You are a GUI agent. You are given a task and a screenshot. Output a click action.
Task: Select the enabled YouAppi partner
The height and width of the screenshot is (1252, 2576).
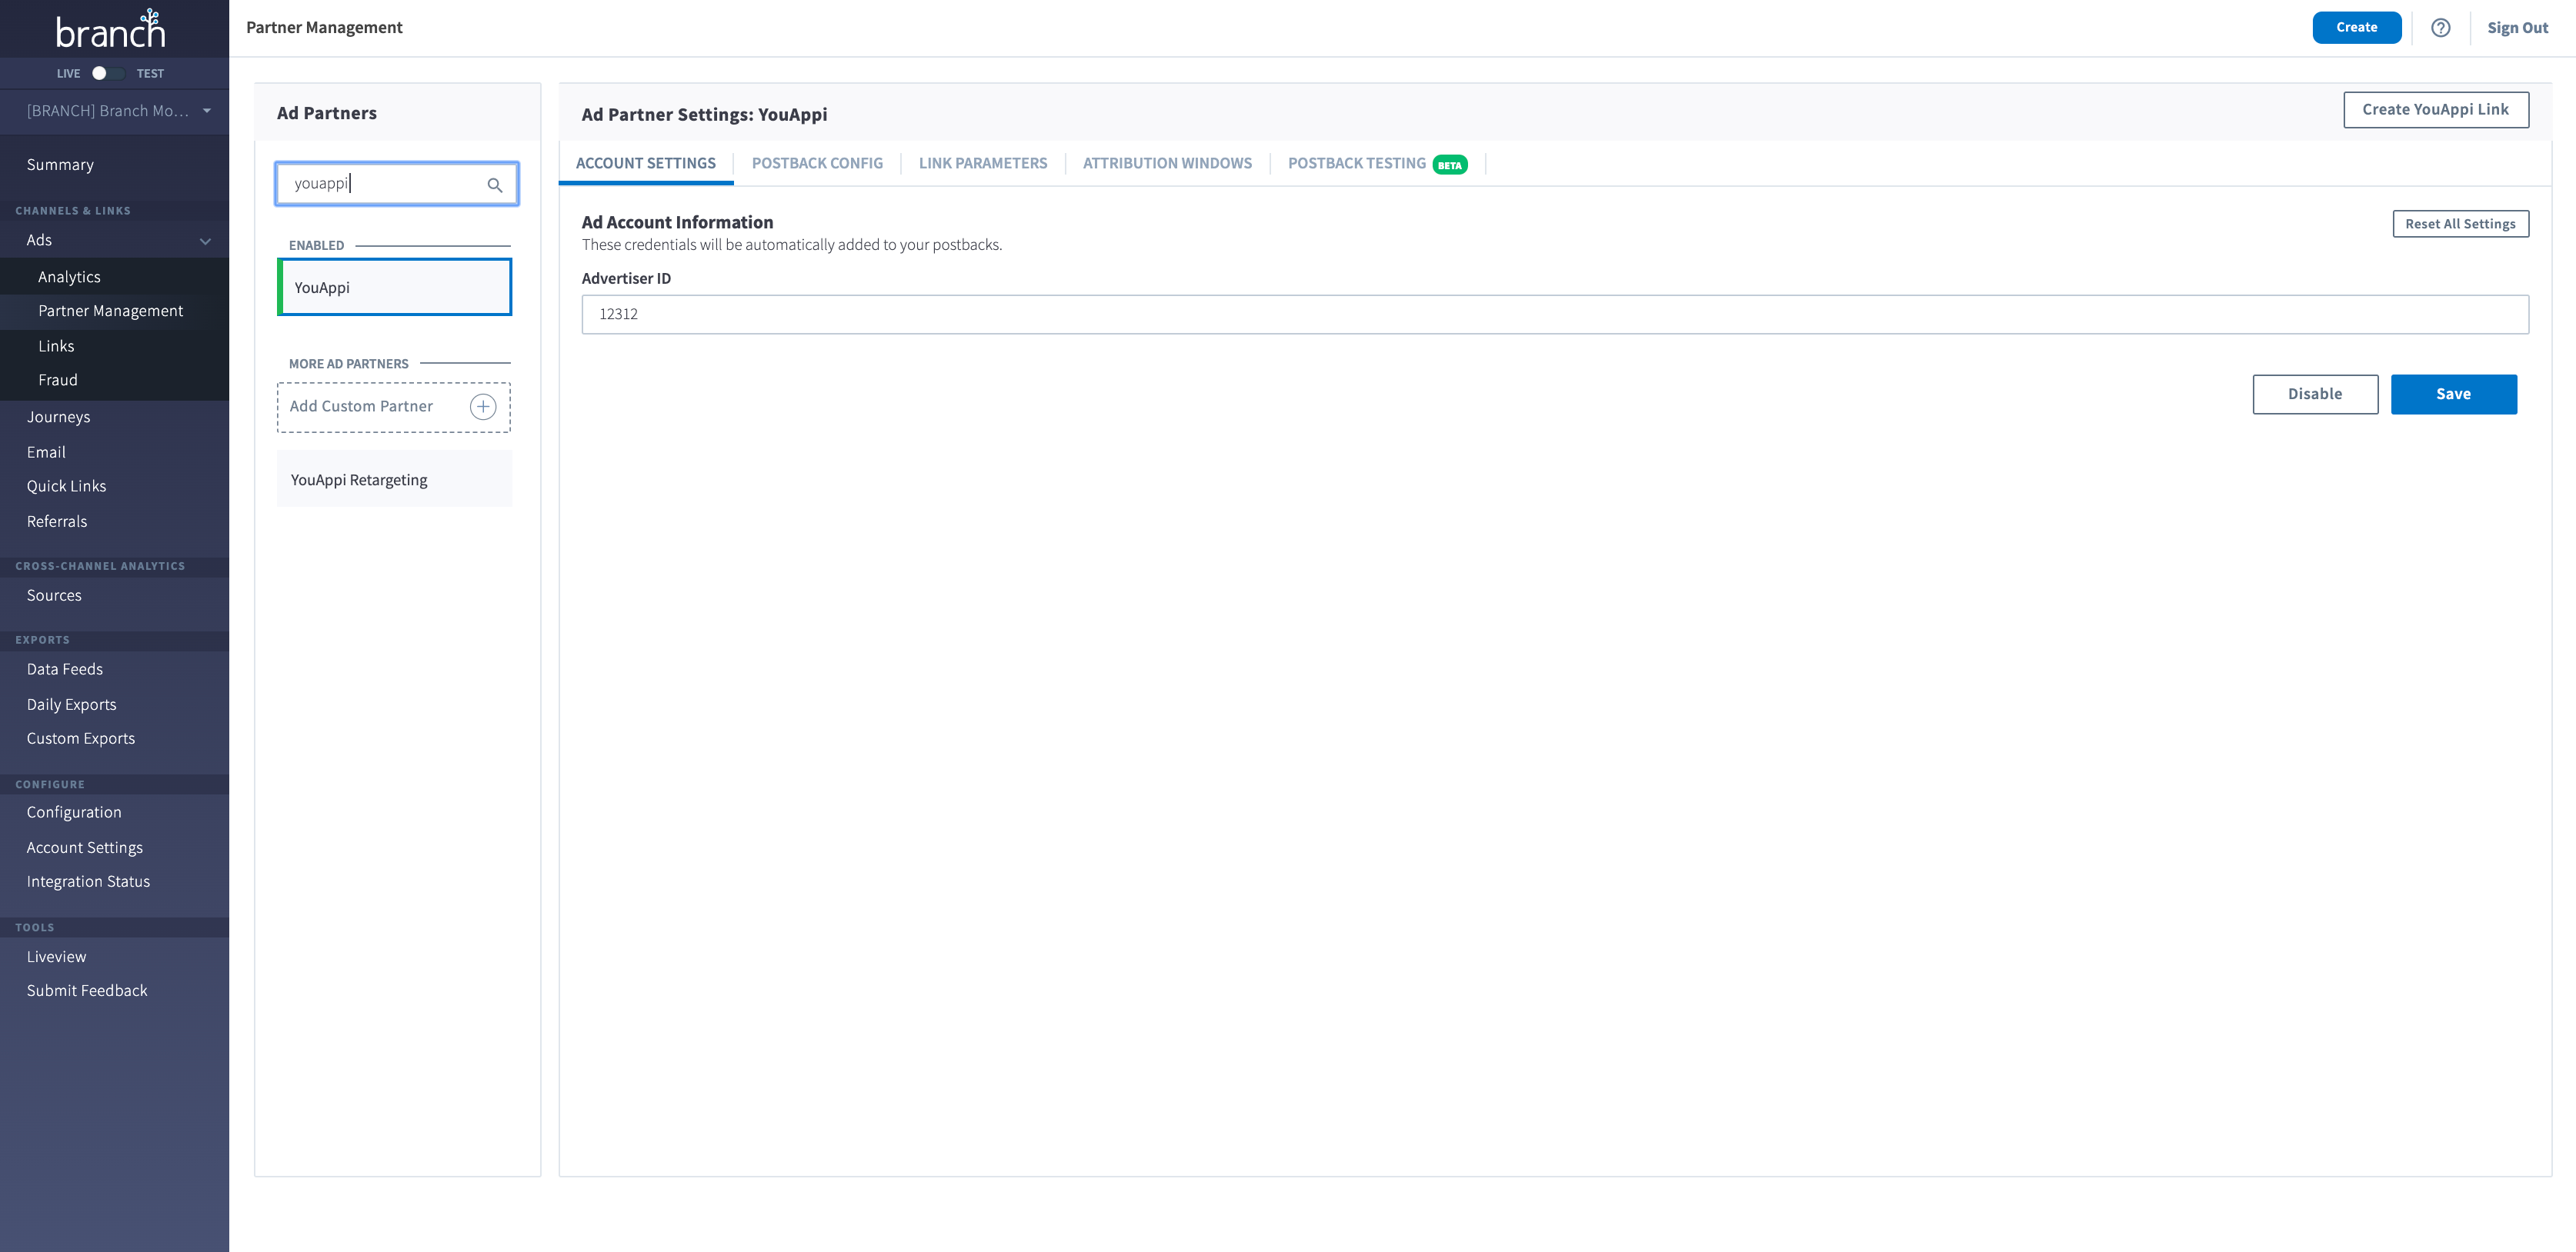click(395, 288)
